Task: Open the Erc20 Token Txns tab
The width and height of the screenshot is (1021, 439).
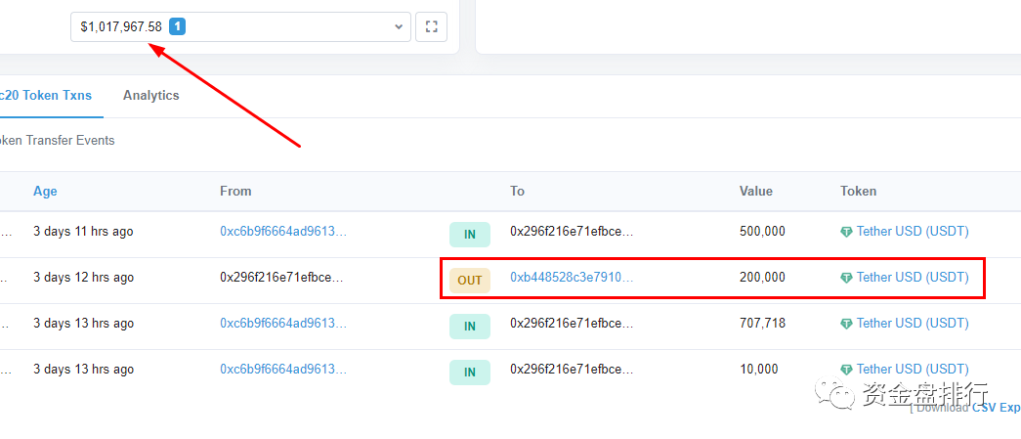Action: tap(46, 95)
